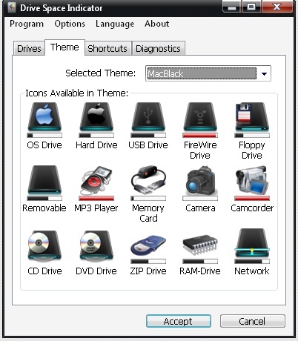
Task: Open the Selected Theme dropdown arrow
Action: click(x=264, y=73)
